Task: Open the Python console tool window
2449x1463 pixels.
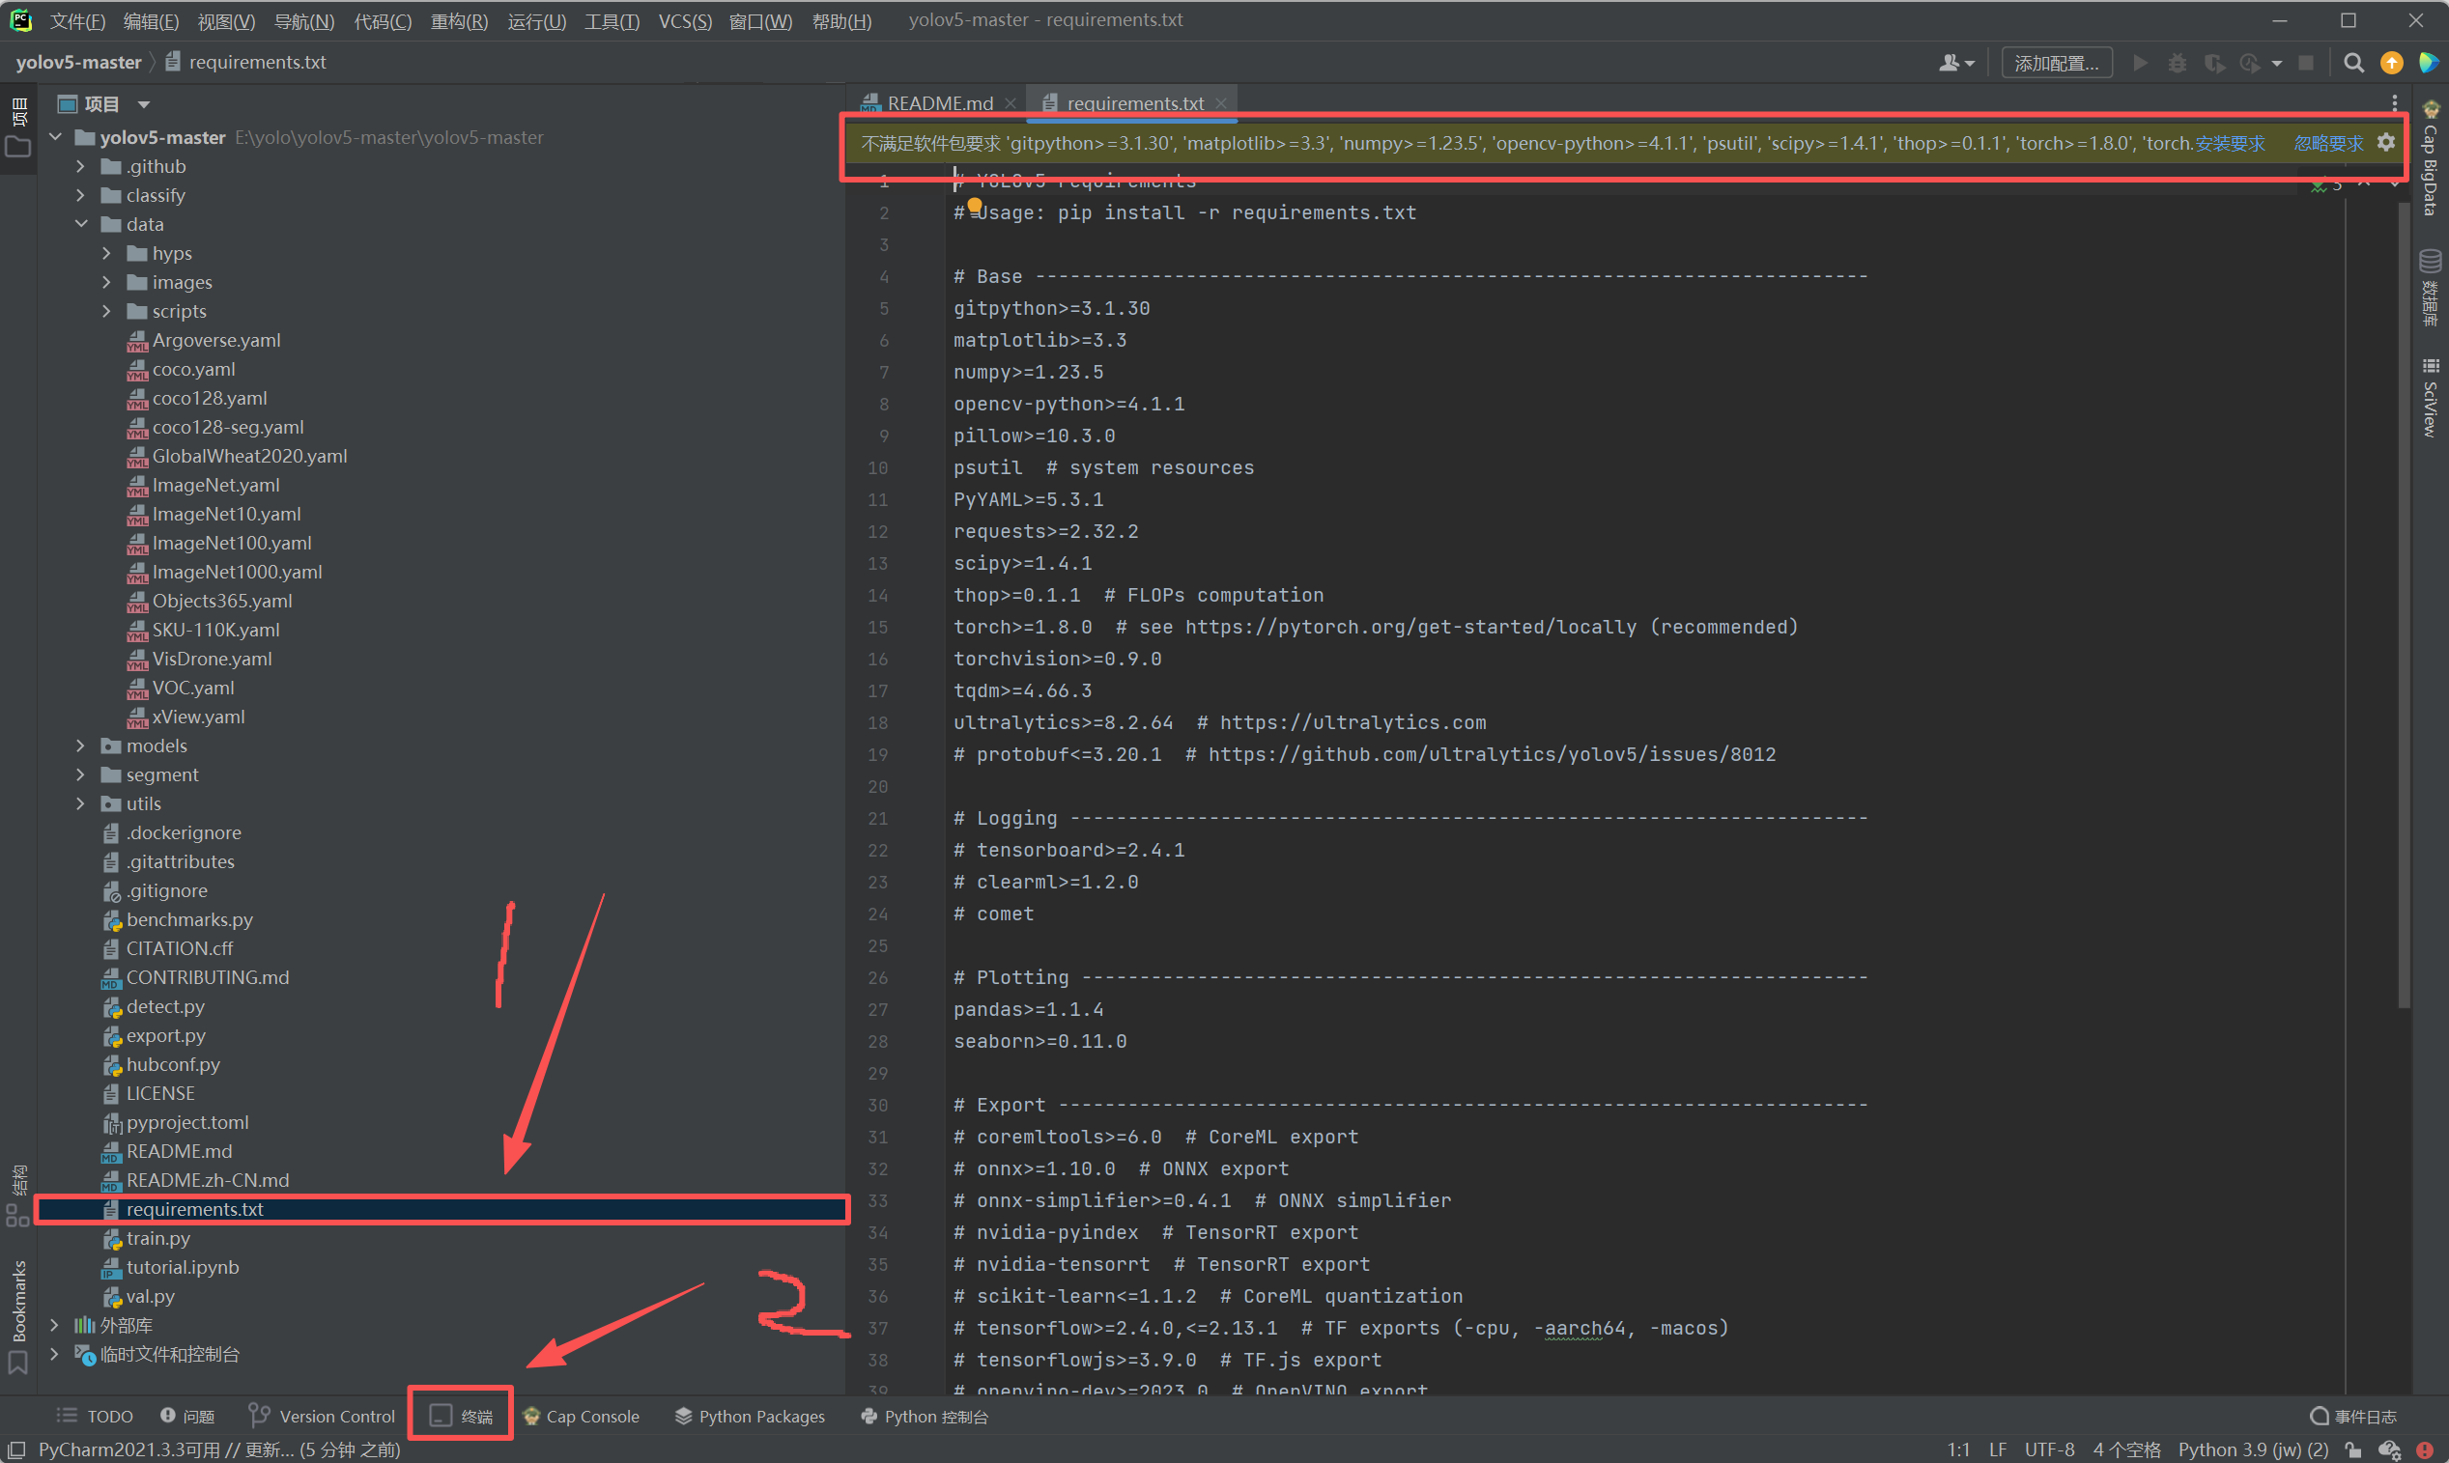Action: (x=925, y=1416)
